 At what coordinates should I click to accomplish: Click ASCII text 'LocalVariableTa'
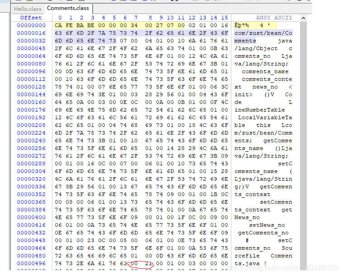click(265, 117)
